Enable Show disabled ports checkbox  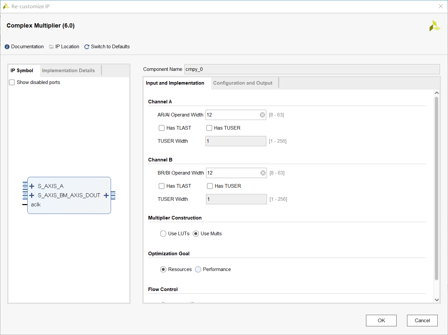(x=12, y=82)
